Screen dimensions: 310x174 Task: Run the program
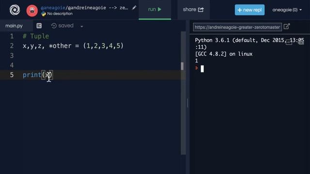coord(155,10)
